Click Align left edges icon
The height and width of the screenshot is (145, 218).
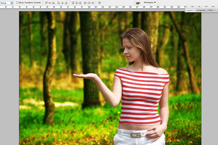[x=59, y=3]
